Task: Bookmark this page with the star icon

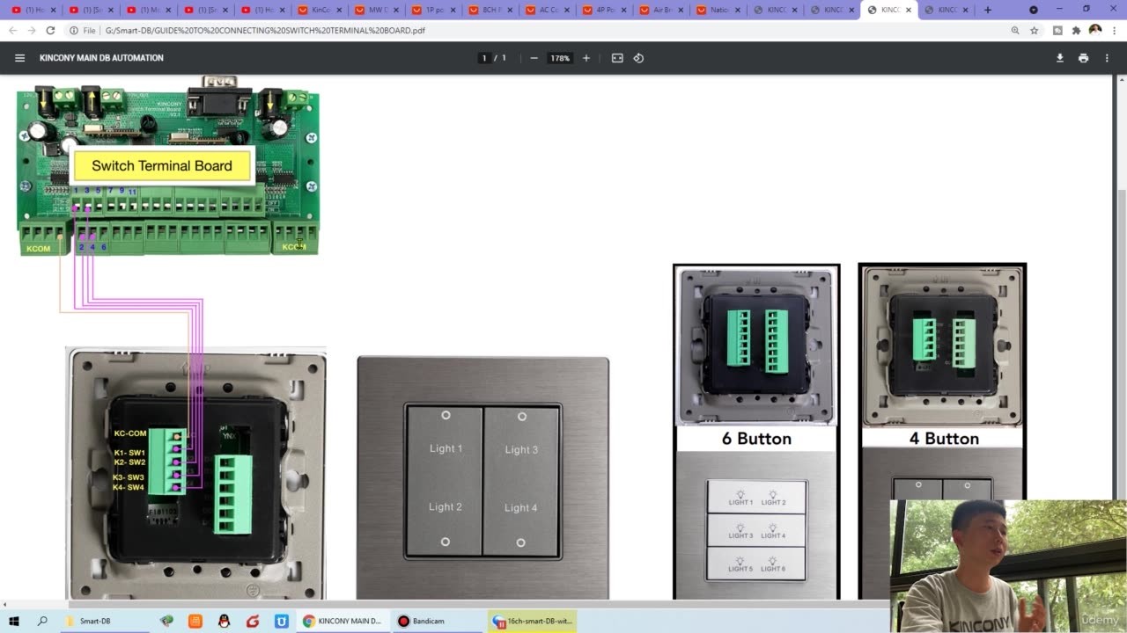Action: 1035,30
